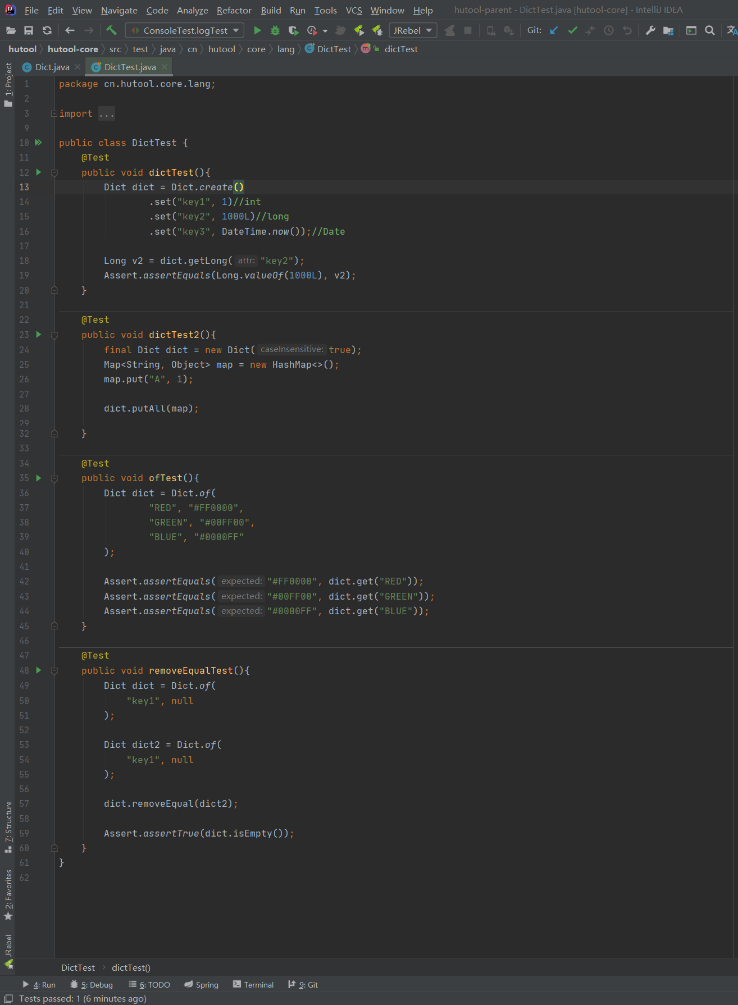Navigate back with the left arrow
Image resolution: width=738 pixels, height=1005 pixels.
tap(70, 30)
